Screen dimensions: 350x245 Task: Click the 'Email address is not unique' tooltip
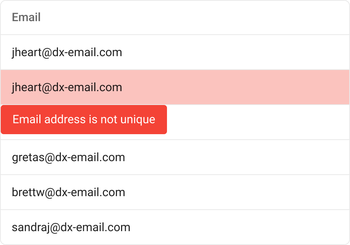coord(84,120)
